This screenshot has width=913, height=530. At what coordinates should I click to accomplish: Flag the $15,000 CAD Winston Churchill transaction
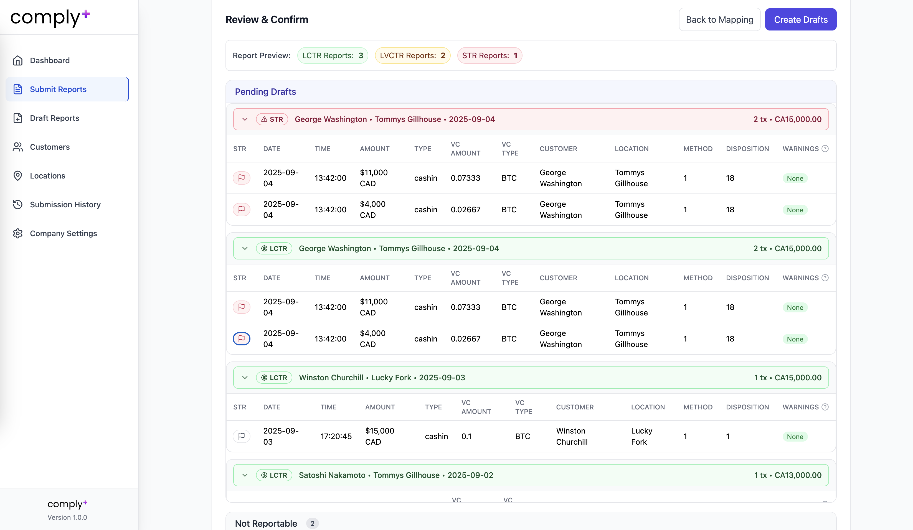[242, 436]
